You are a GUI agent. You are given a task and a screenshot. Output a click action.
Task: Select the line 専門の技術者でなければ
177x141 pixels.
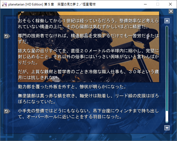coord(88,39)
